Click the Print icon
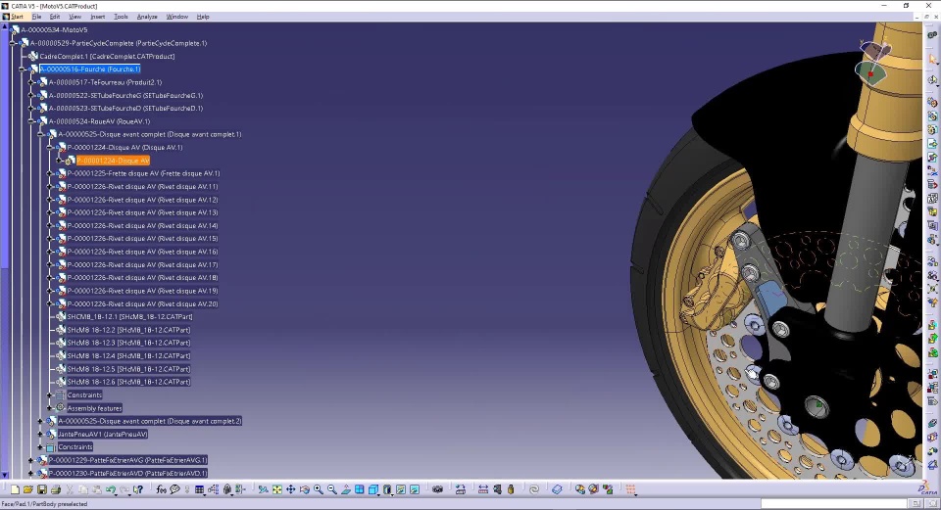This screenshot has width=941, height=510. point(56,489)
